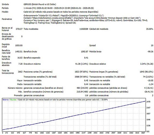Screen dimensions: 154x135
Task: Select the Spread value 10
Action: [152, 45]
